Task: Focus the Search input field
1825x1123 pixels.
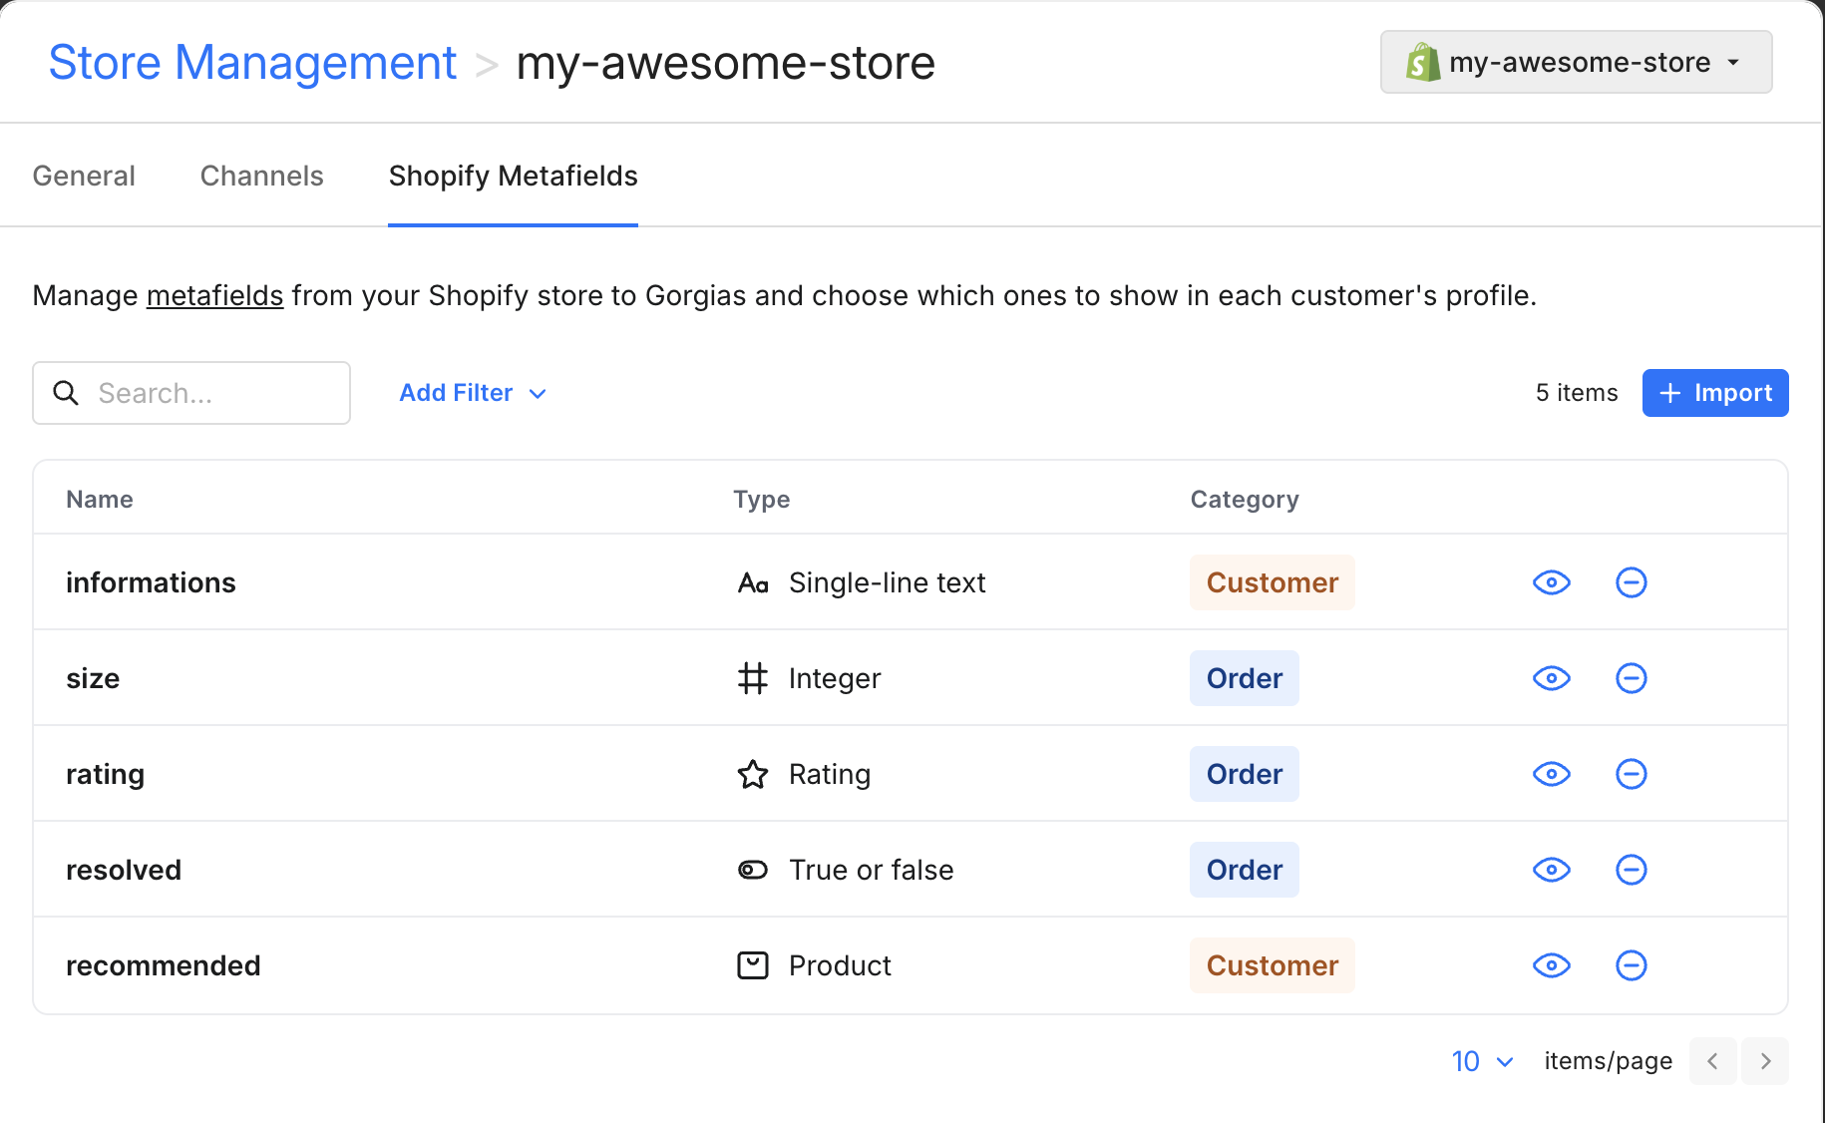Action: [214, 393]
